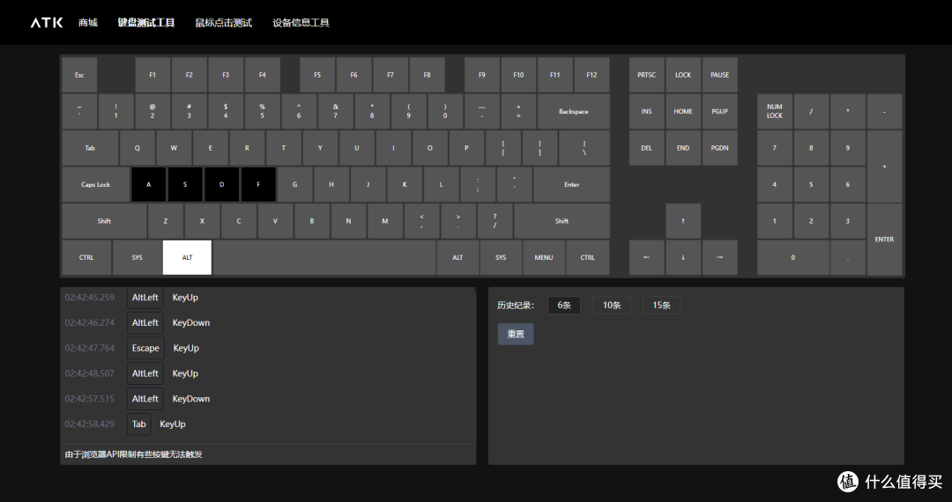This screenshot has height=502, width=952.
Task: Click the G key
Action: pyautogui.click(x=295, y=184)
